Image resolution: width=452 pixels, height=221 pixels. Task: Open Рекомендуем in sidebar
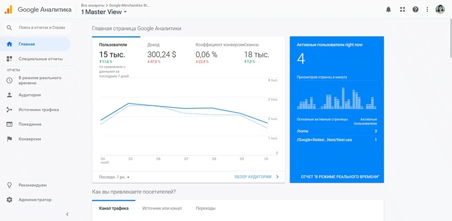[x=35, y=185]
